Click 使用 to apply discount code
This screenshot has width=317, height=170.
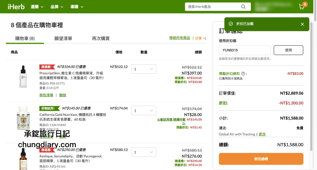click(x=288, y=50)
